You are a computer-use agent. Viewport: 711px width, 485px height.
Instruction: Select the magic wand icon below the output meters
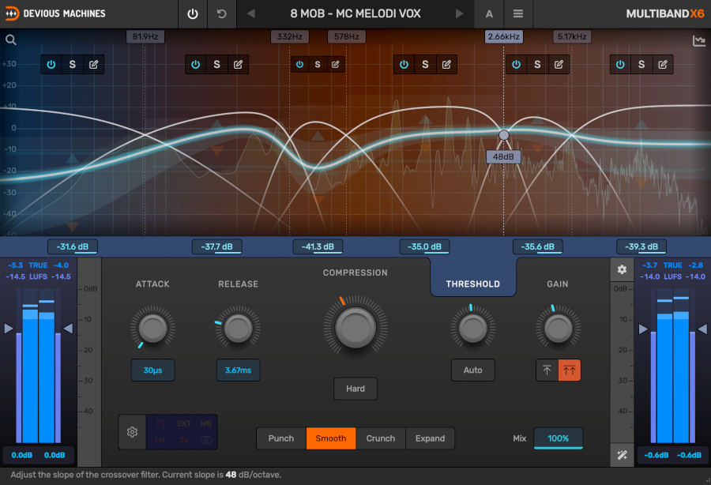pos(622,454)
